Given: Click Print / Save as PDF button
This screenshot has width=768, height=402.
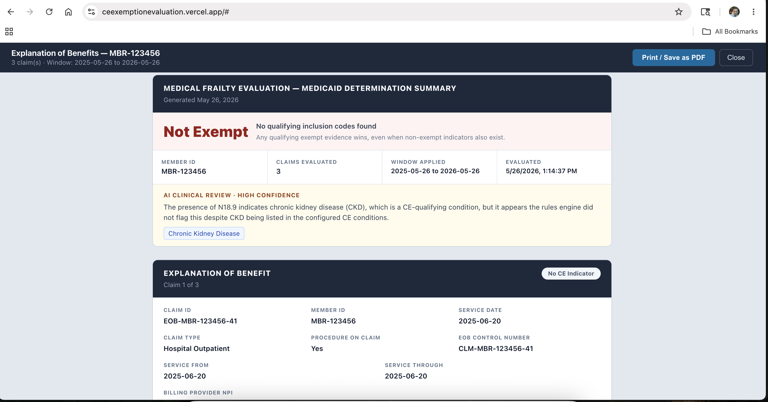Looking at the screenshot, I should 673,57.
